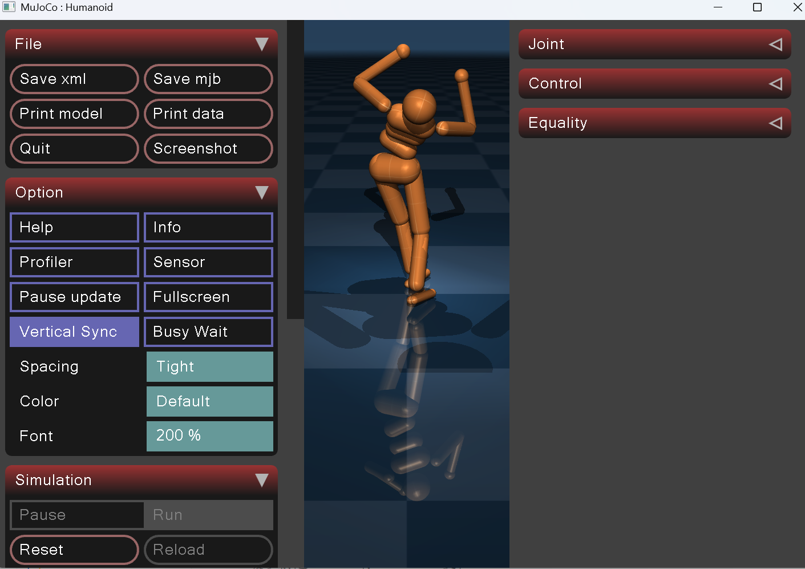805x569 pixels.
Task: Click the left panel vertical scrollbar
Action: click(x=295, y=170)
